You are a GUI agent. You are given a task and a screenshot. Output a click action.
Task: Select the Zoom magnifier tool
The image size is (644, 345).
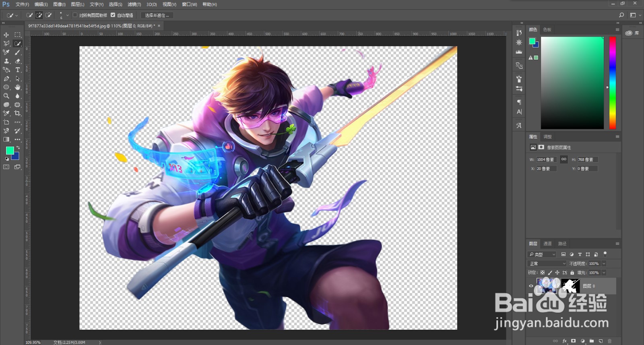[6, 96]
